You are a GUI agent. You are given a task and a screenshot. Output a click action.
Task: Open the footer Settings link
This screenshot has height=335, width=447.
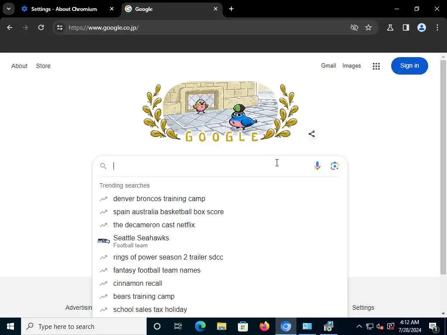(x=363, y=308)
